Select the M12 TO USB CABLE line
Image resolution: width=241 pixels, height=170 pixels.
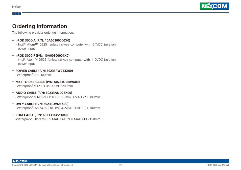48,82
